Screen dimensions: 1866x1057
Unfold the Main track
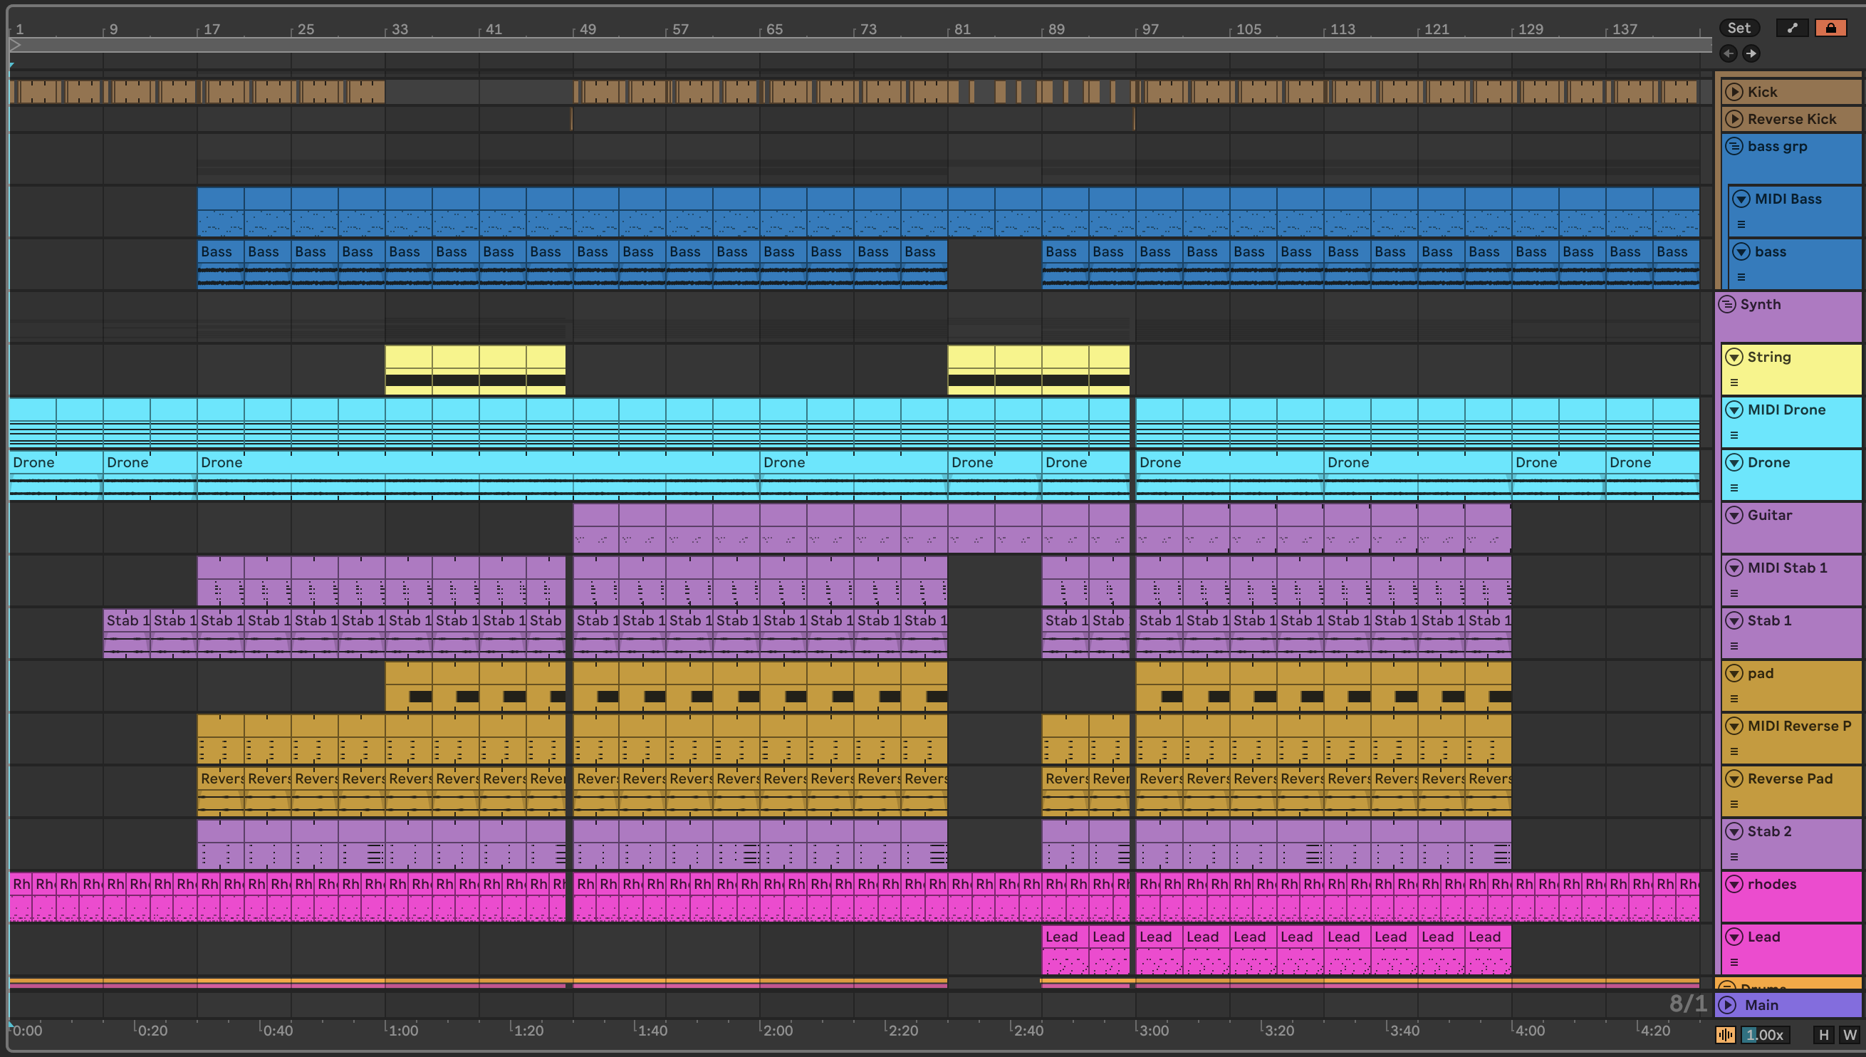click(1727, 1005)
